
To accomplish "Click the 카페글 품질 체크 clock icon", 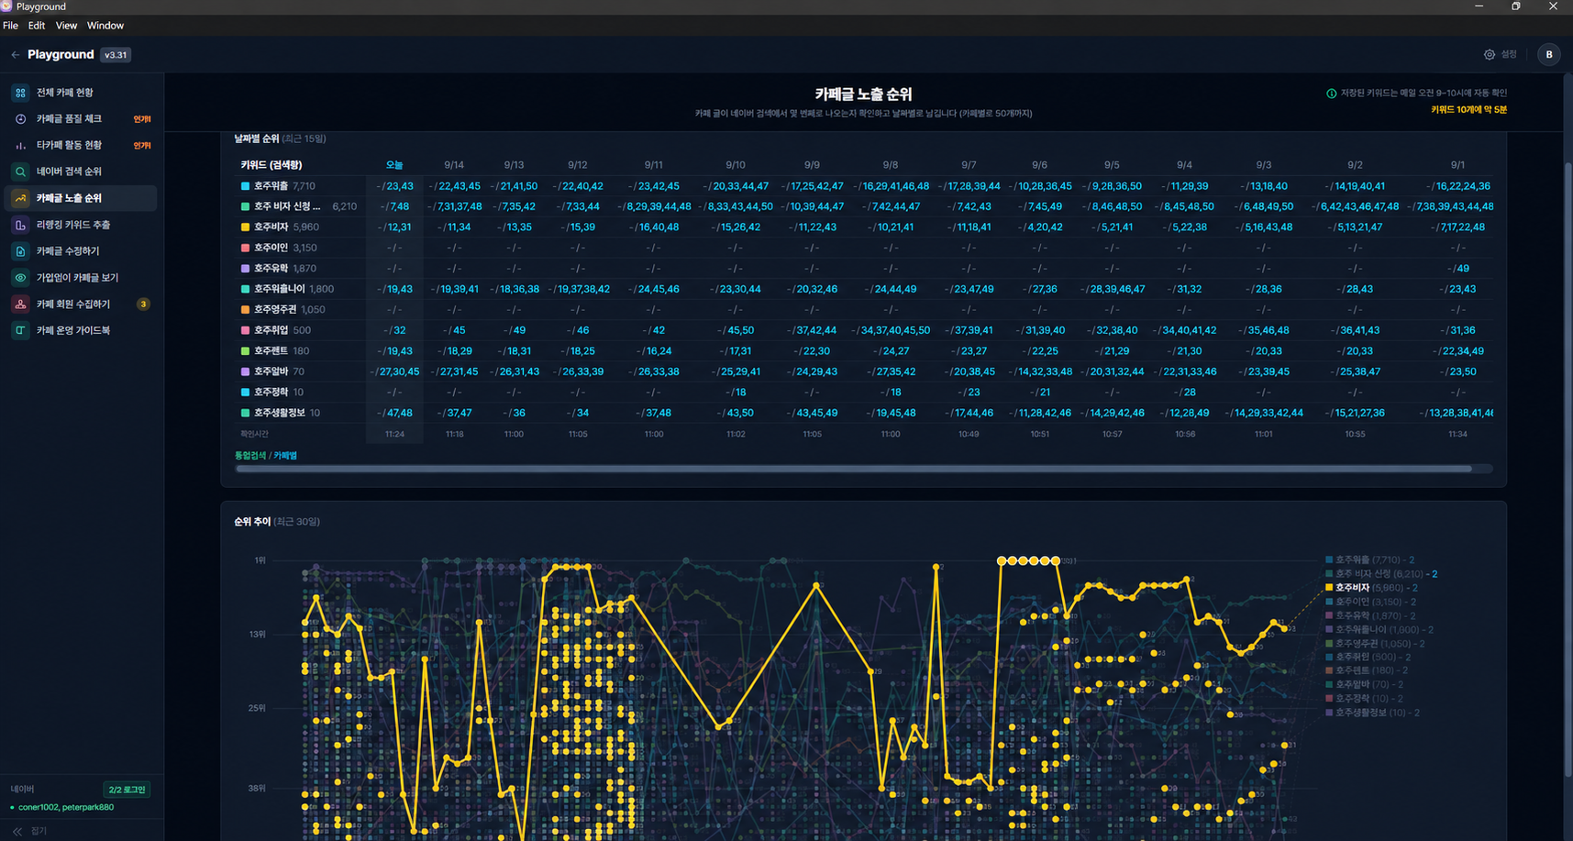I will 20,119.
